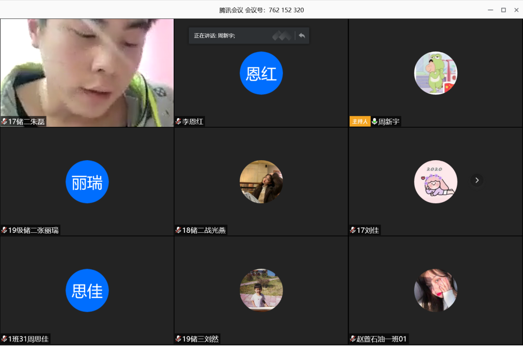Click the return arrow in speaking bar
Viewport: 523px width, 346px height.
[x=302, y=36]
